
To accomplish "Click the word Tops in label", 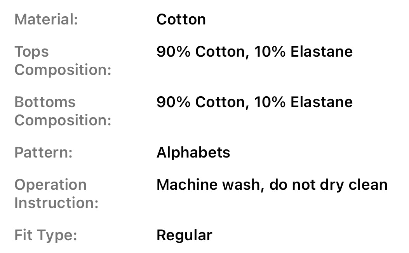I will [x=31, y=52].
